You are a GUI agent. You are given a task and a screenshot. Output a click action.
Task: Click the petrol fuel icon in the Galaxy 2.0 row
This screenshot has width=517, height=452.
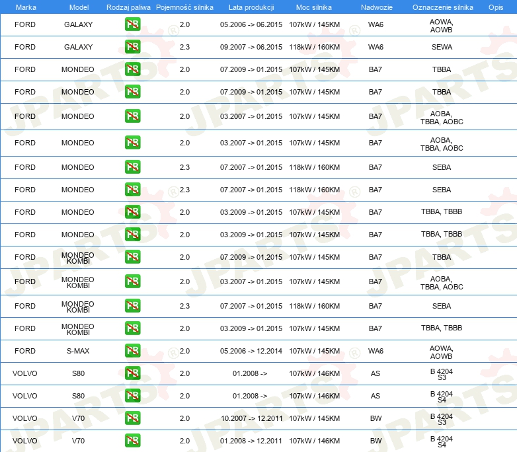point(132,24)
